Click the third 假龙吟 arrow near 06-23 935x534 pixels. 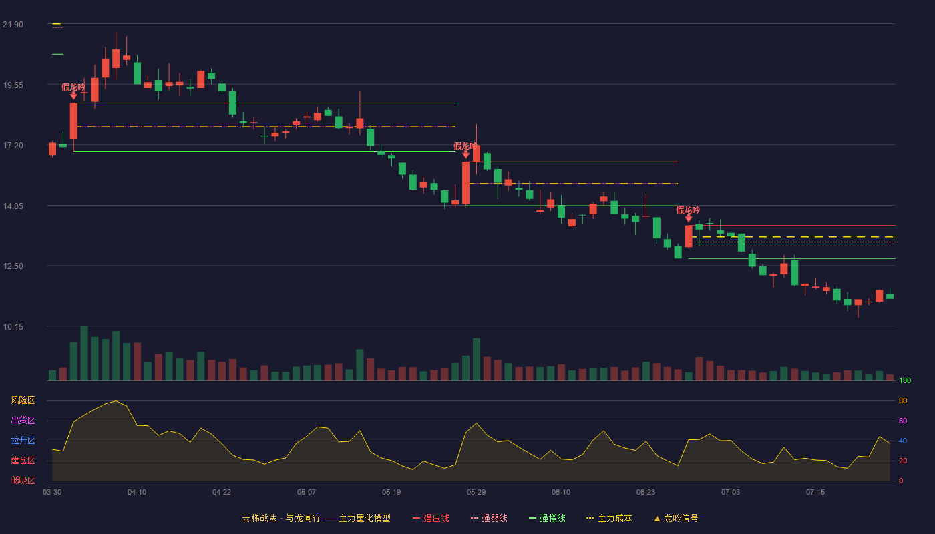point(689,218)
